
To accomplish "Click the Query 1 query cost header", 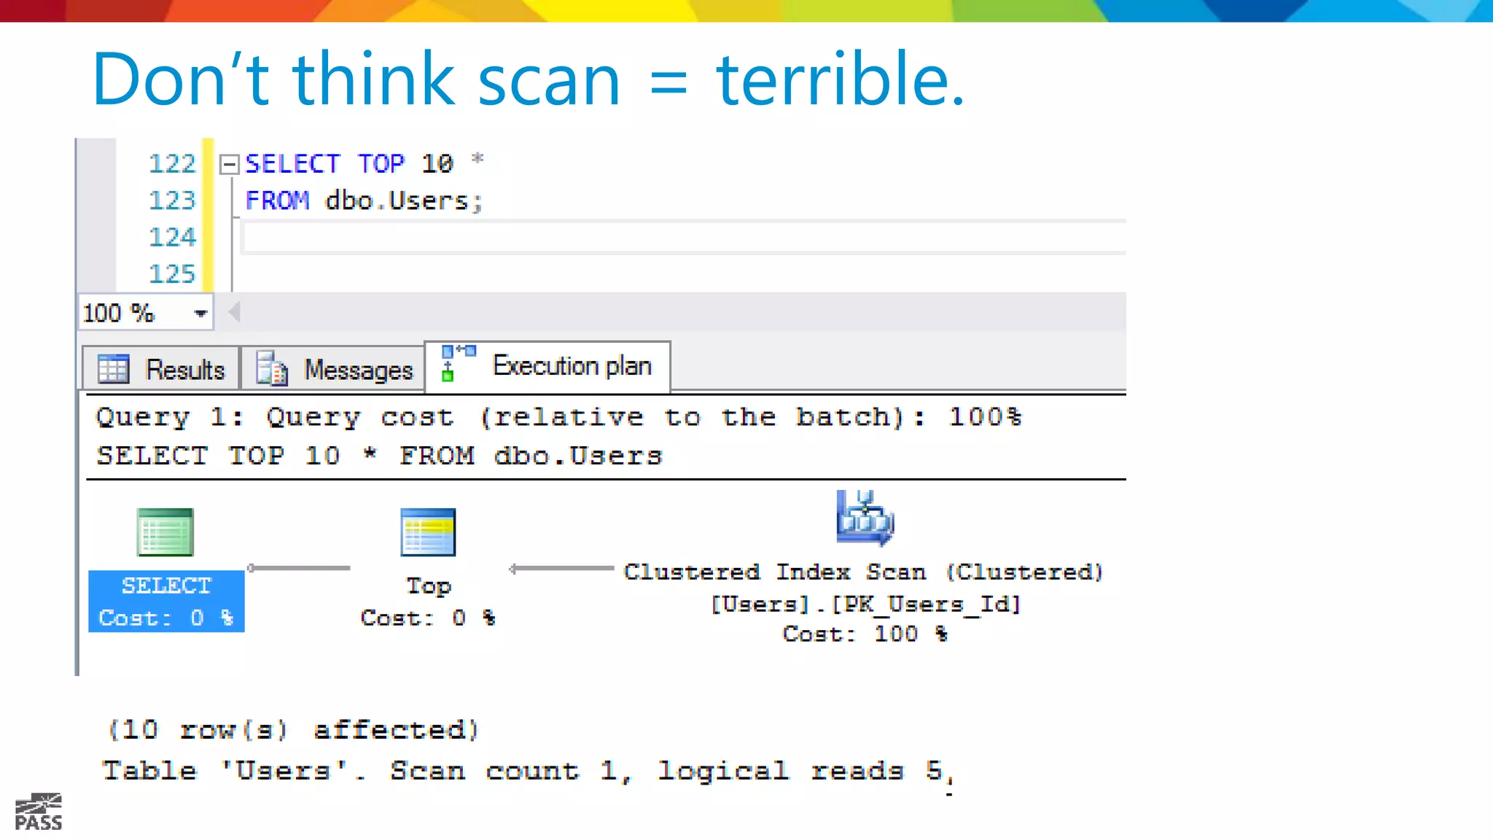I will coord(559,417).
